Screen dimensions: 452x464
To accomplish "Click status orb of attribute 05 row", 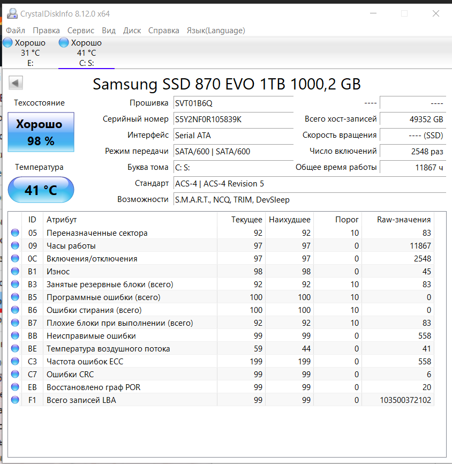I will [x=15, y=233].
